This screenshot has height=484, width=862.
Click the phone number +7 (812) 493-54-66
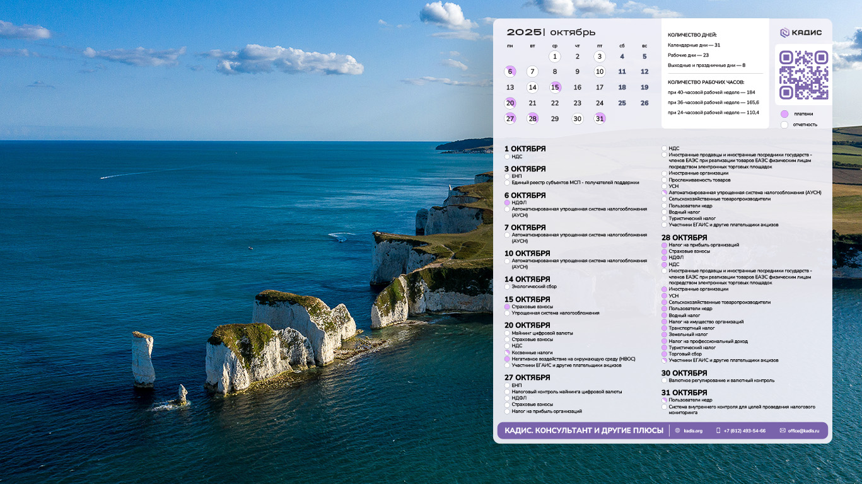click(x=744, y=430)
